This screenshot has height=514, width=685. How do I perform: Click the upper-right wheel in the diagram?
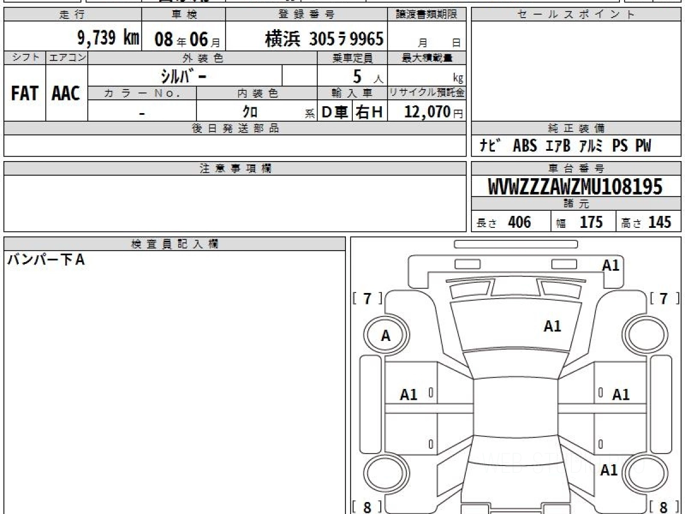pyautogui.click(x=645, y=335)
